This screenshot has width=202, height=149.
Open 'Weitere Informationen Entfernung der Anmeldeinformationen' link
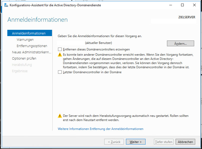click(101, 129)
